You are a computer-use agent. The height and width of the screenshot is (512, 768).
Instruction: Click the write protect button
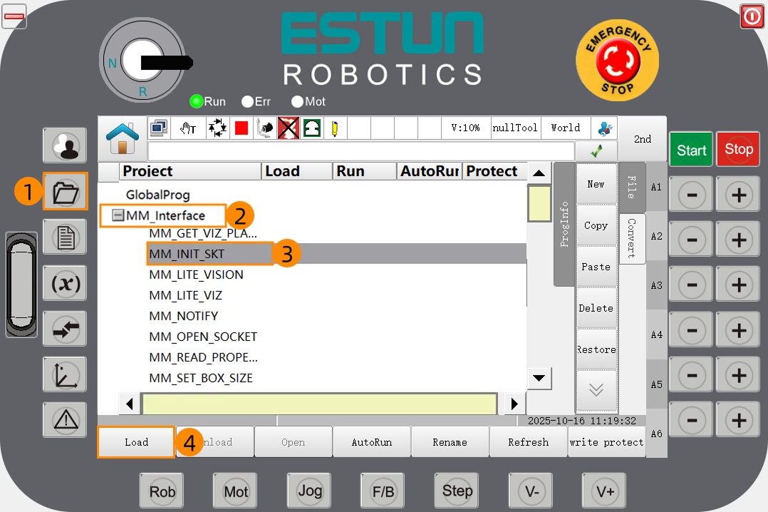point(606,442)
